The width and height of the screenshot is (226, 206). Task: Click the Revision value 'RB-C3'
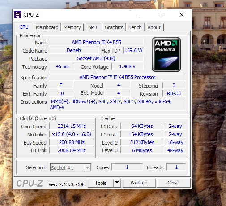(174, 93)
